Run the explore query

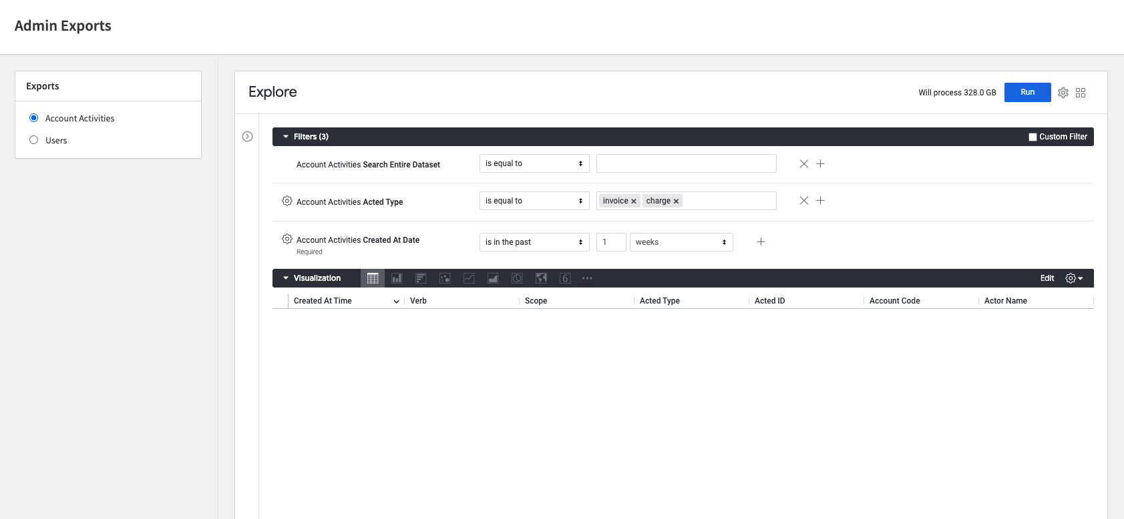[x=1027, y=92]
